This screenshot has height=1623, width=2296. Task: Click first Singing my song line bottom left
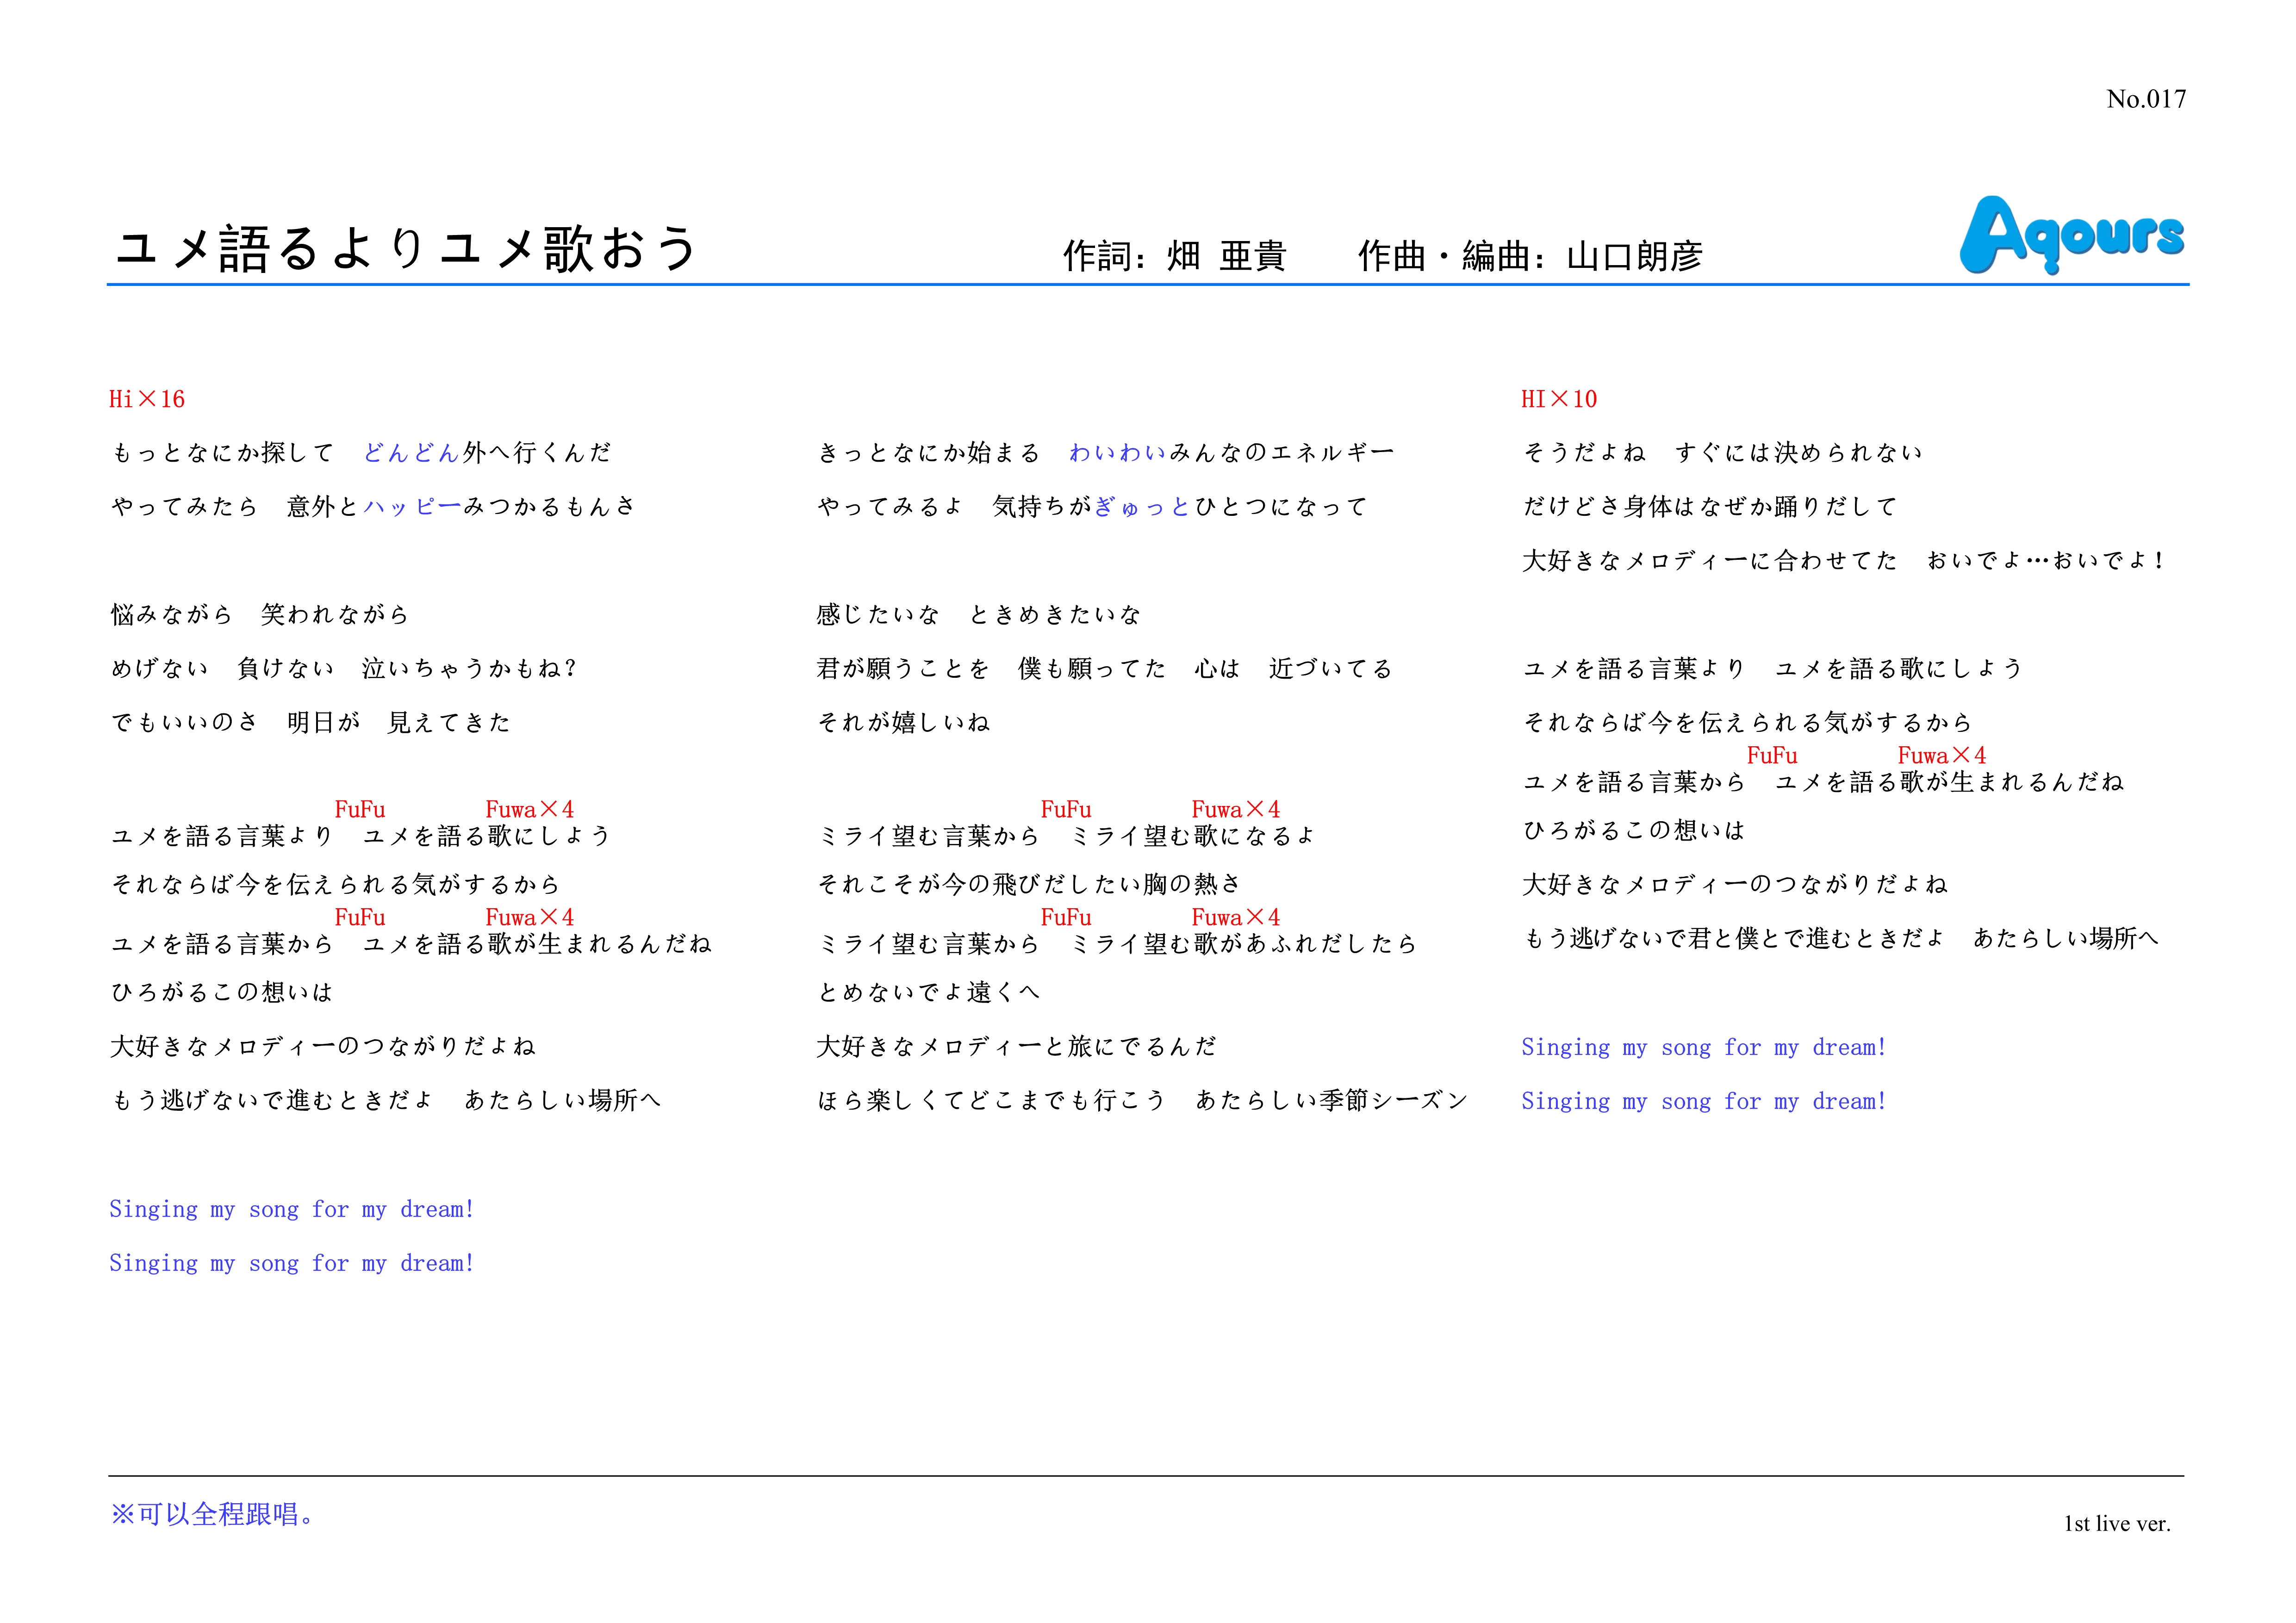(291, 1210)
